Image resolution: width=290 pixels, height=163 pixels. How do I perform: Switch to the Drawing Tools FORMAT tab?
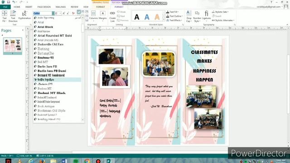(101, 7)
